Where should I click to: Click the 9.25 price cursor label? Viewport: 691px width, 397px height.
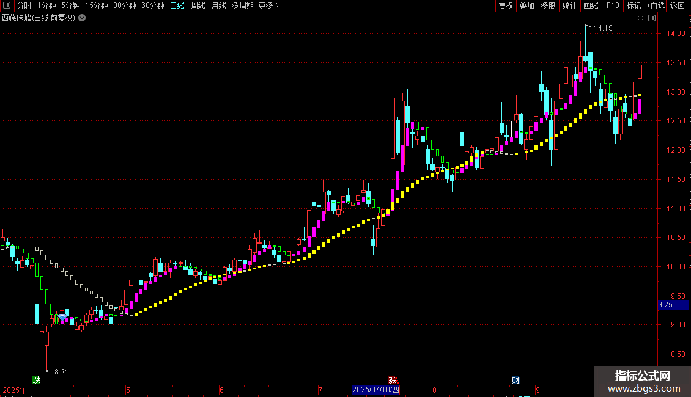point(673,305)
